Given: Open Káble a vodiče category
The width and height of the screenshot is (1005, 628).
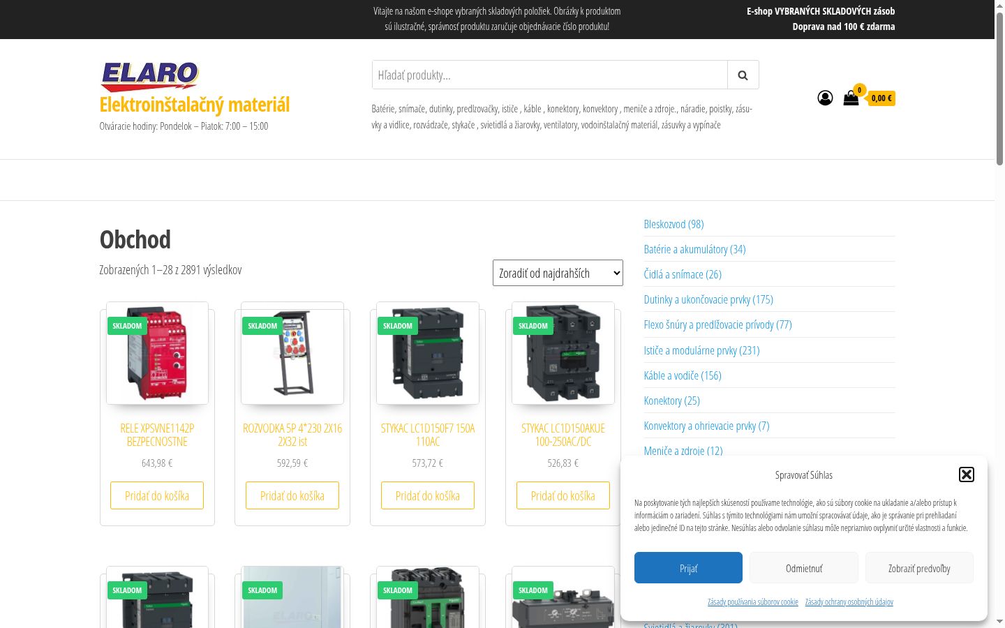Looking at the screenshot, I should click(x=683, y=375).
